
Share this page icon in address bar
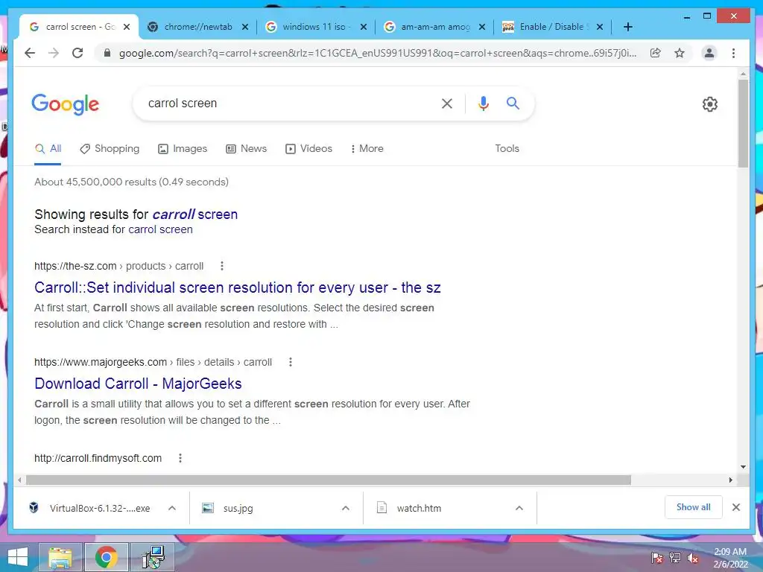coord(656,53)
